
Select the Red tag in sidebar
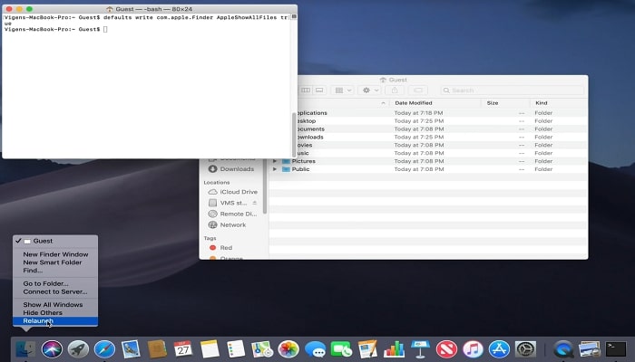(226, 247)
